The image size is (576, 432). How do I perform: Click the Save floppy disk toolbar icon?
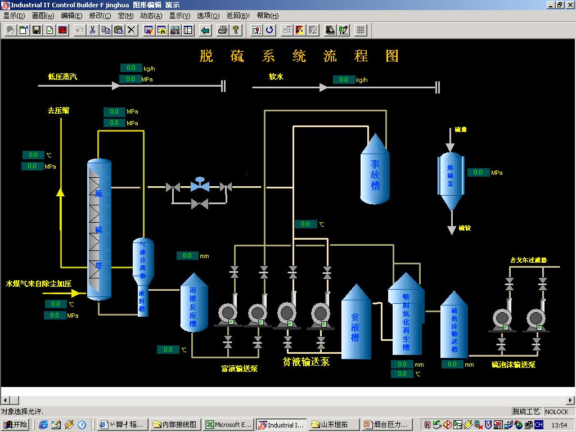tap(37, 30)
